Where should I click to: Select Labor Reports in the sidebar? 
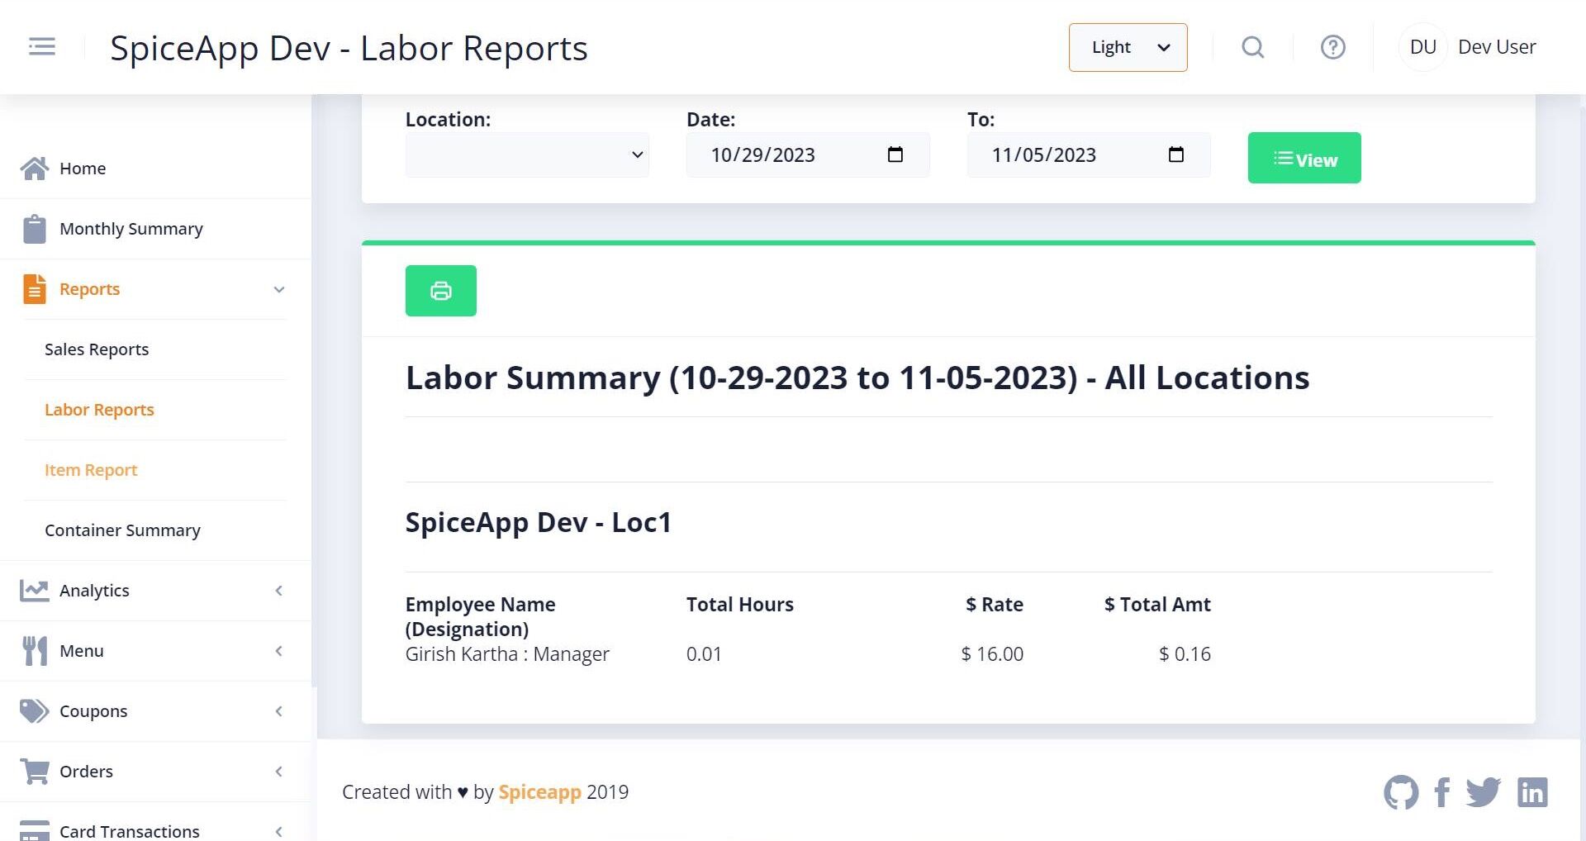click(99, 410)
